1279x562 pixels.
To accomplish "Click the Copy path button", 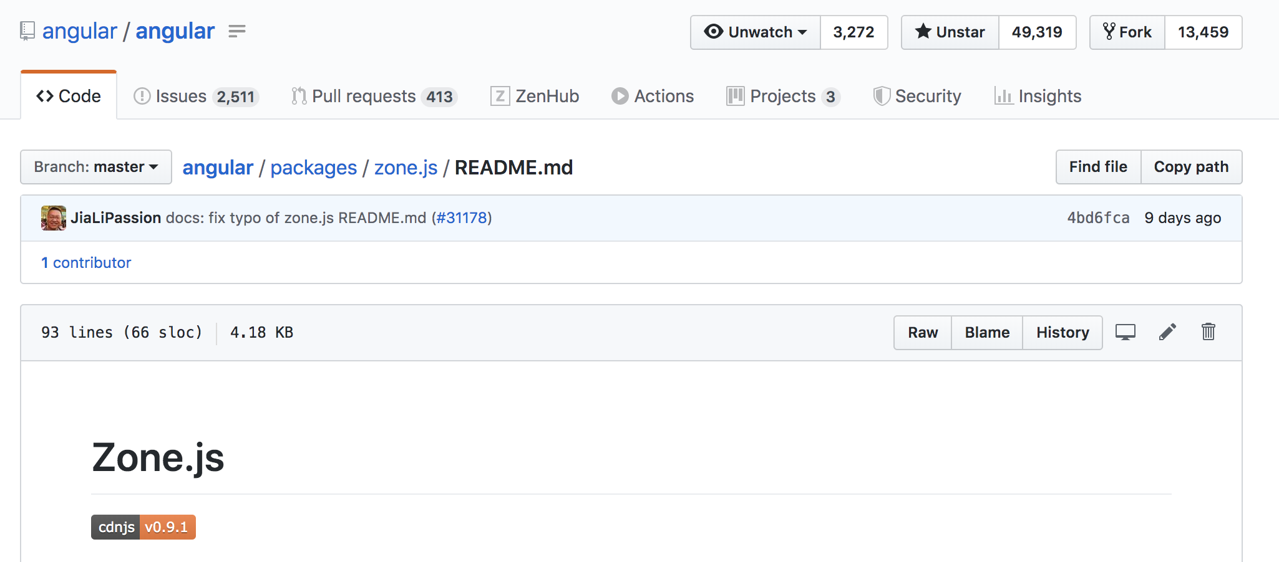I will pos(1191,167).
